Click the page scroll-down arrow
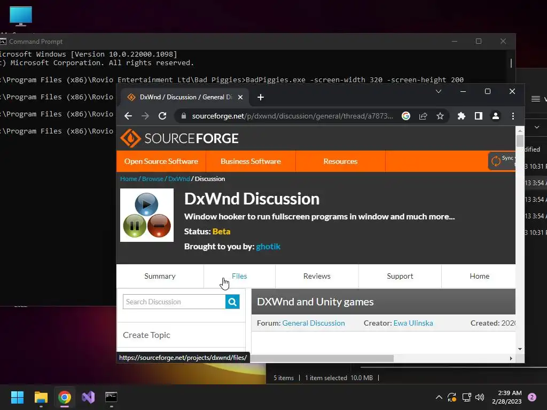This screenshot has height=410, width=547. [x=520, y=349]
